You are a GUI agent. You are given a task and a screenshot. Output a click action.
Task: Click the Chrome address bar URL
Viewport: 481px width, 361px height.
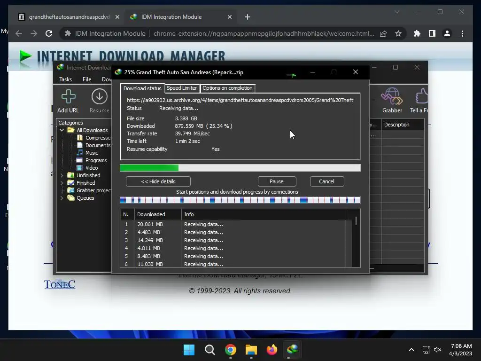pyautogui.click(x=264, y=33)
